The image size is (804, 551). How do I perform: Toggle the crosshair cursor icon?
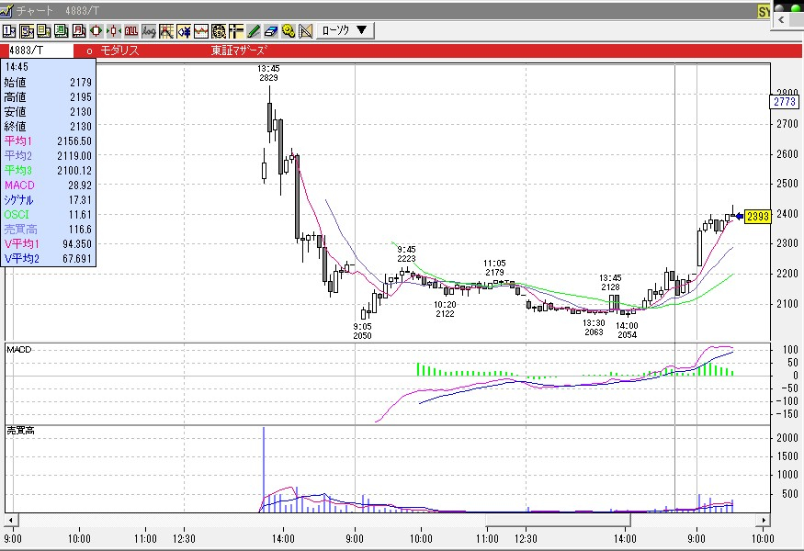(236, 31)
